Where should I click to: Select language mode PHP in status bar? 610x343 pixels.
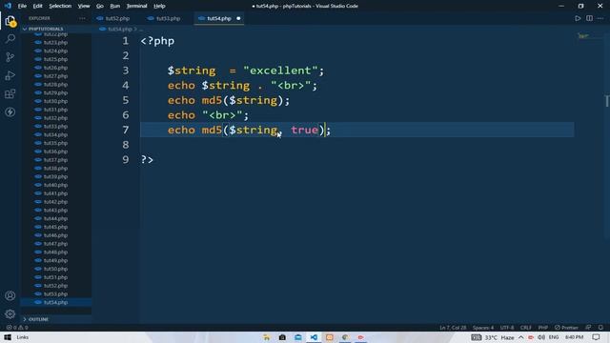tap(543, 328)
